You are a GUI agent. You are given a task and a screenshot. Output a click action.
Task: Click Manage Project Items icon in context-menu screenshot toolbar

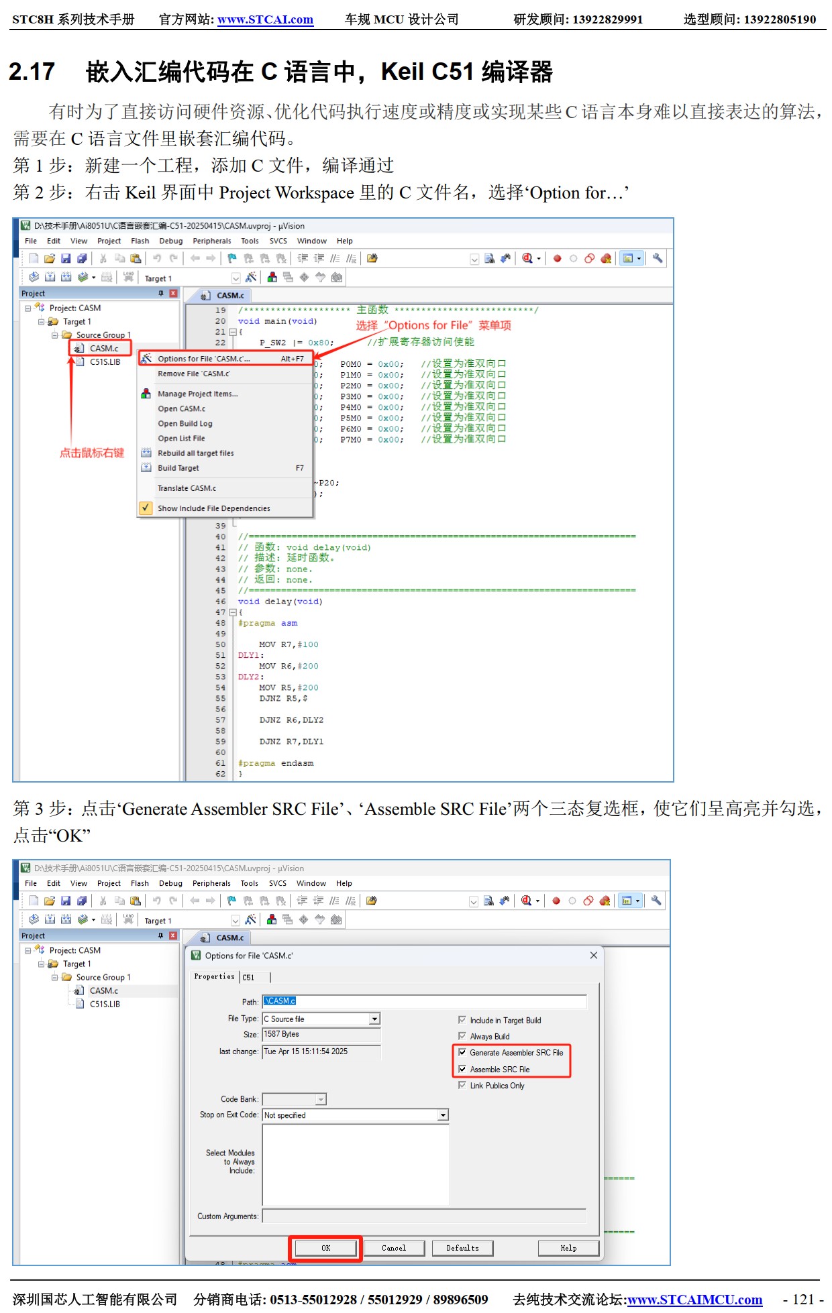(x=272, y=277)
